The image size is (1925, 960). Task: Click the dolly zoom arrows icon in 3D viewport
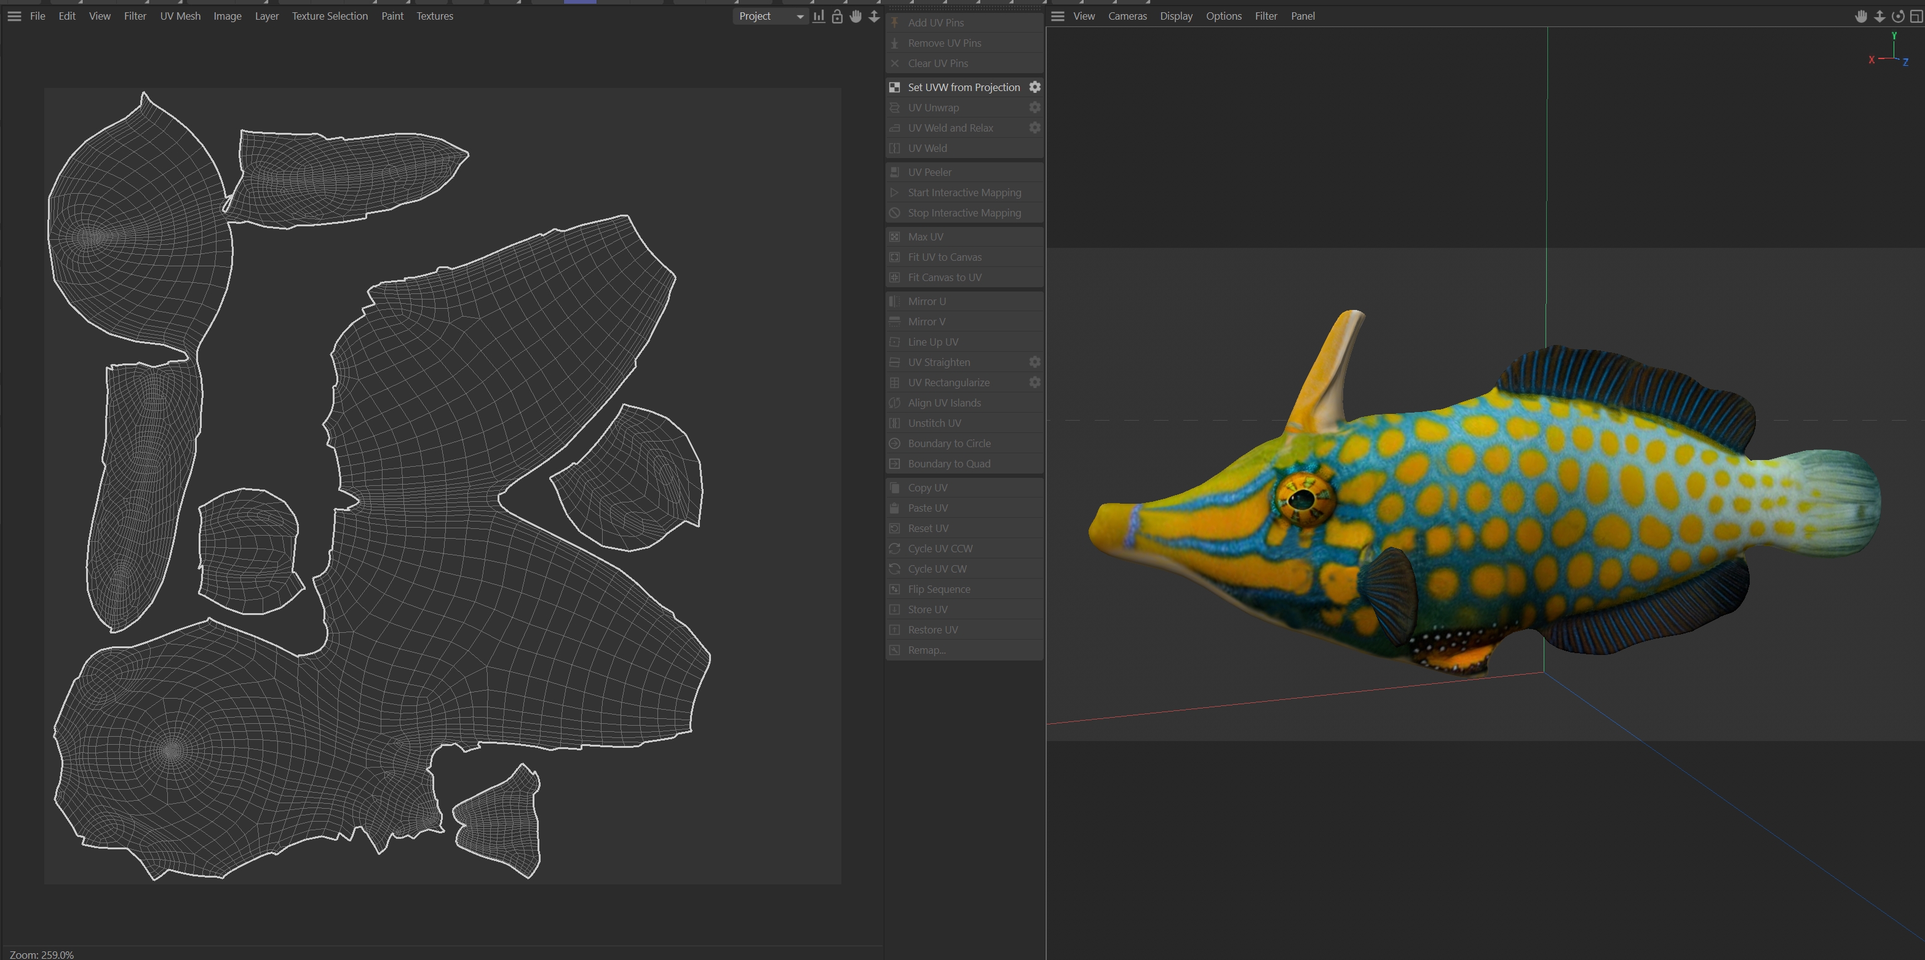[x=1879, y=17]
